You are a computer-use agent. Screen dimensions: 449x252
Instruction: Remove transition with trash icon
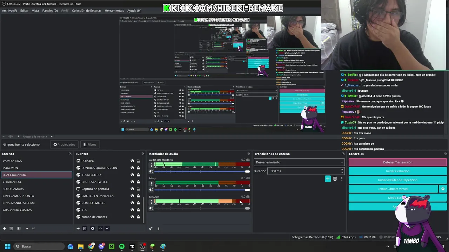point(335,179)
